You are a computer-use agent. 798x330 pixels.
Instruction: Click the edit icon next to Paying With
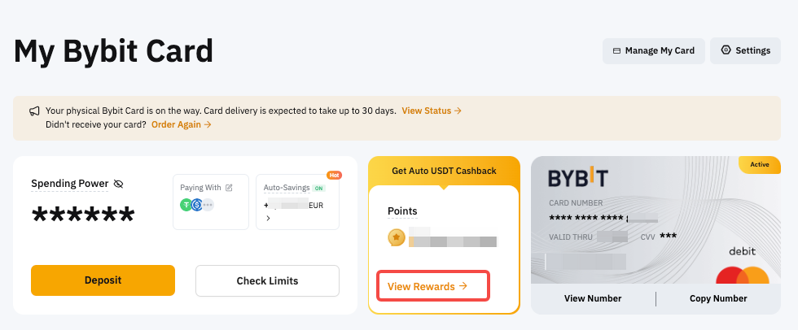(x=229, y=188)
